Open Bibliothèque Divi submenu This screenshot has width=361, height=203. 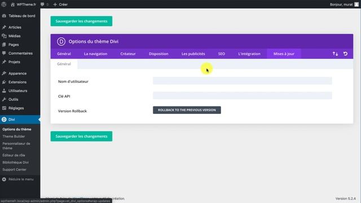pos(16,162)
